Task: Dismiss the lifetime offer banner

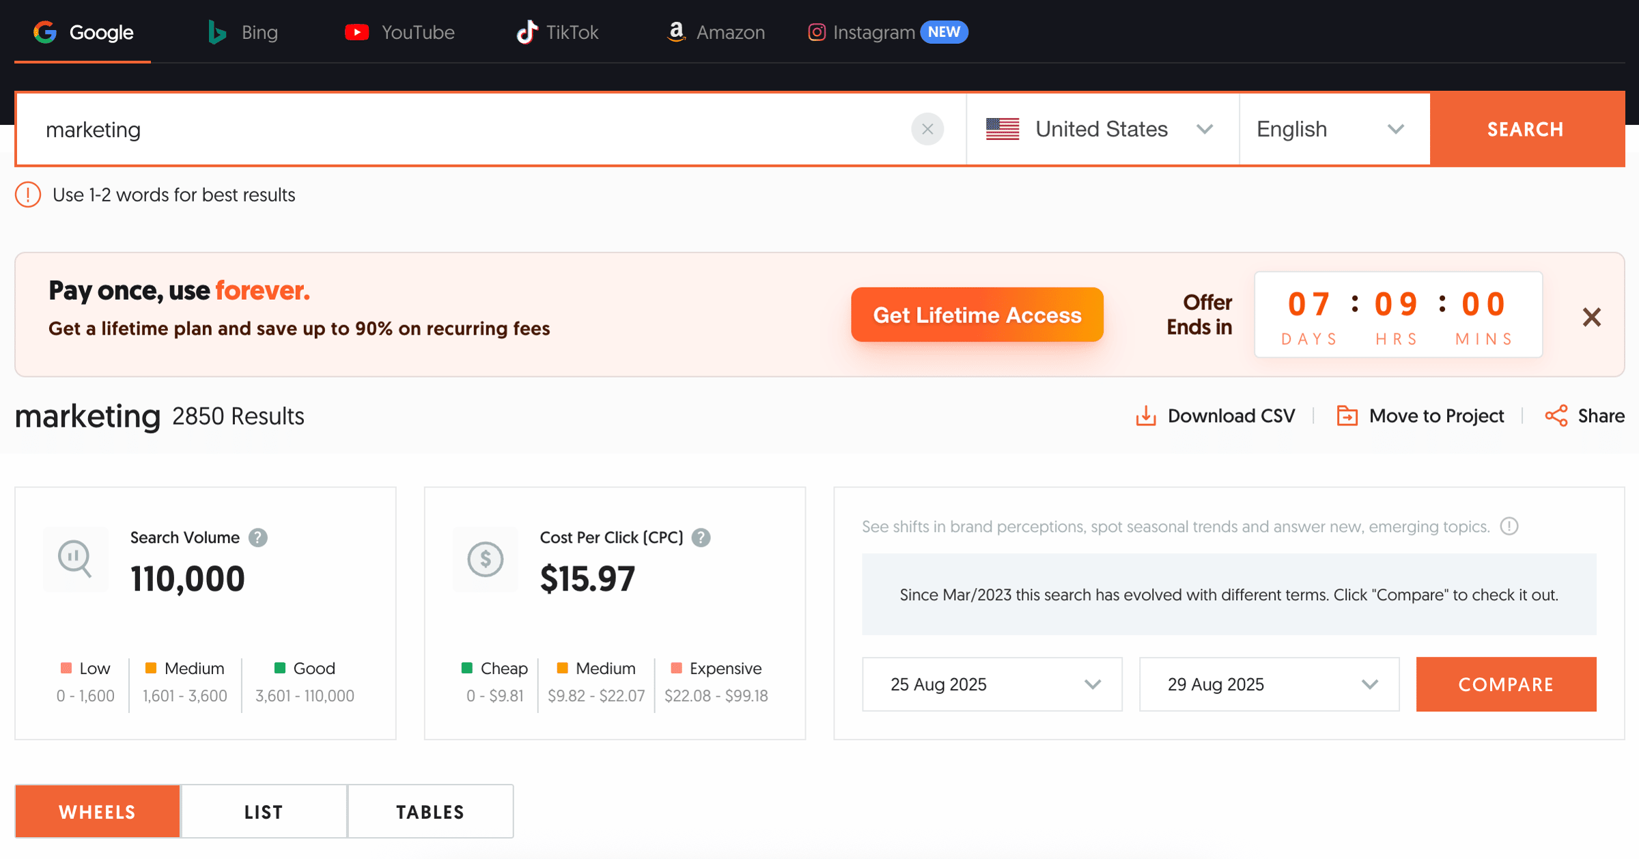Action: (1591, 317)
